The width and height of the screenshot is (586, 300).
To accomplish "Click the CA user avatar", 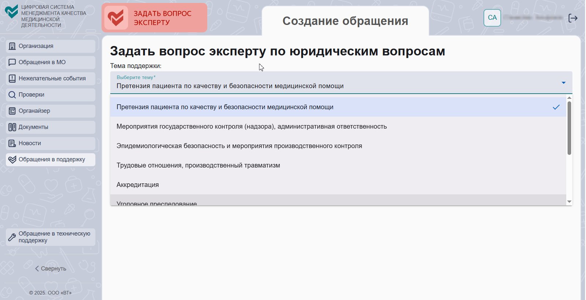I will [x=492, y=18].
